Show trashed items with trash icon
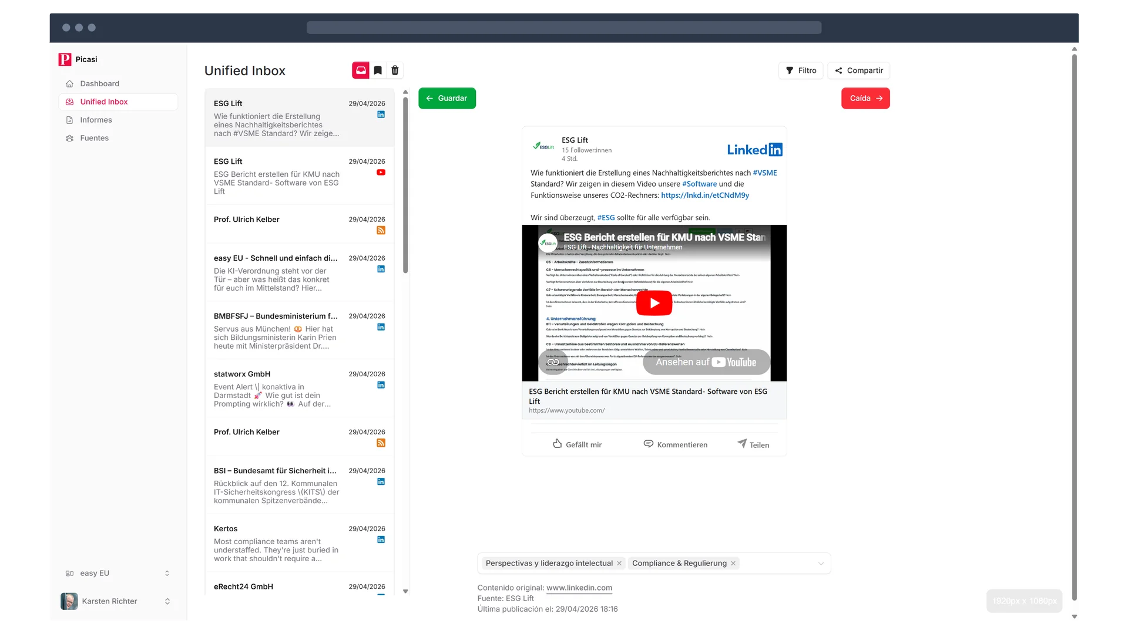Screen dimensions: 1128x634 tap(395, 70)
